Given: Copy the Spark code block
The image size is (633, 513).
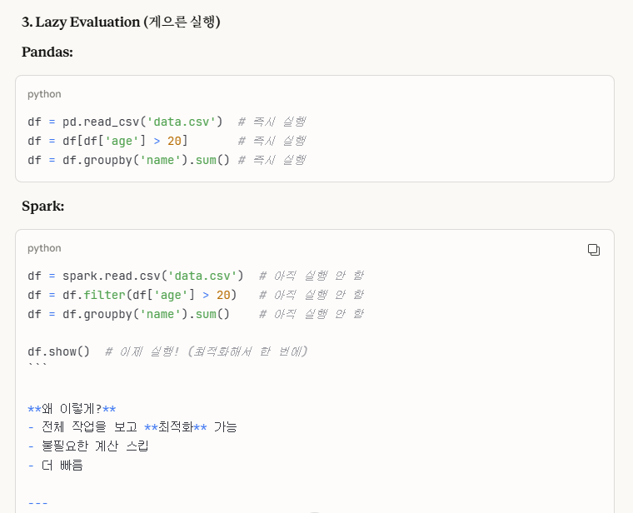Looking at the screenshot, I should (x=593, y=250).
